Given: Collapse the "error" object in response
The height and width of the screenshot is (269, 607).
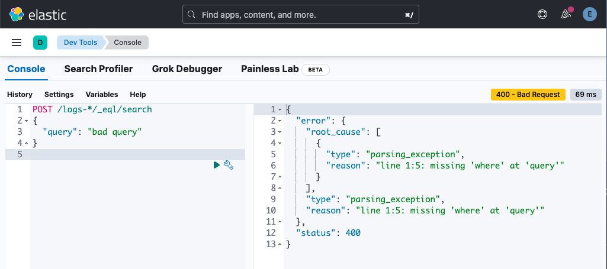Looking at the screenshot, I should tap(280, 121).
